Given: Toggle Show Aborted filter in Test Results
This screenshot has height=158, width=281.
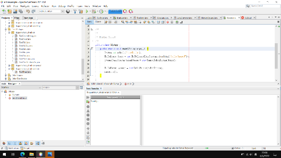Looking at the screenshot, I should click(88, 119).
